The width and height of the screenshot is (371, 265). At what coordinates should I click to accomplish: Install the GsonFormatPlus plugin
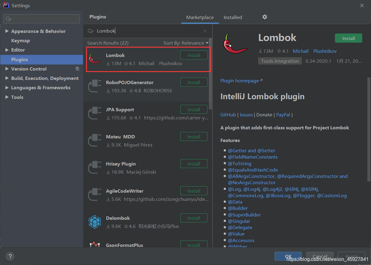point(194,244)
